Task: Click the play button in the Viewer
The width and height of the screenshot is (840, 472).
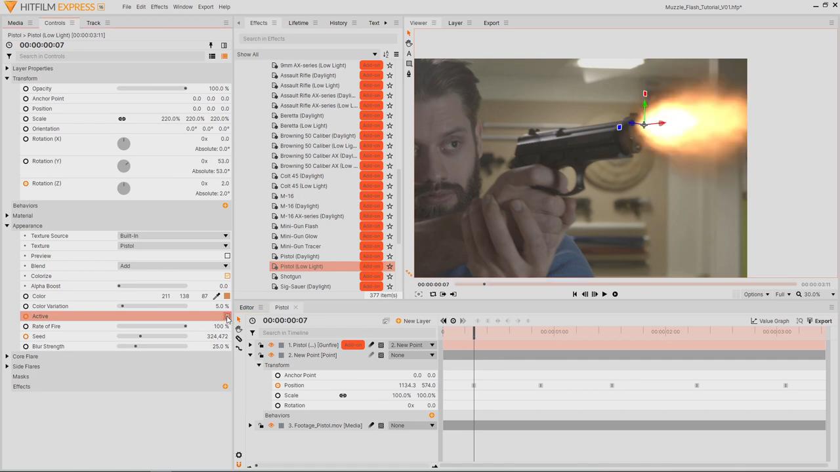Action: point(604,294)
